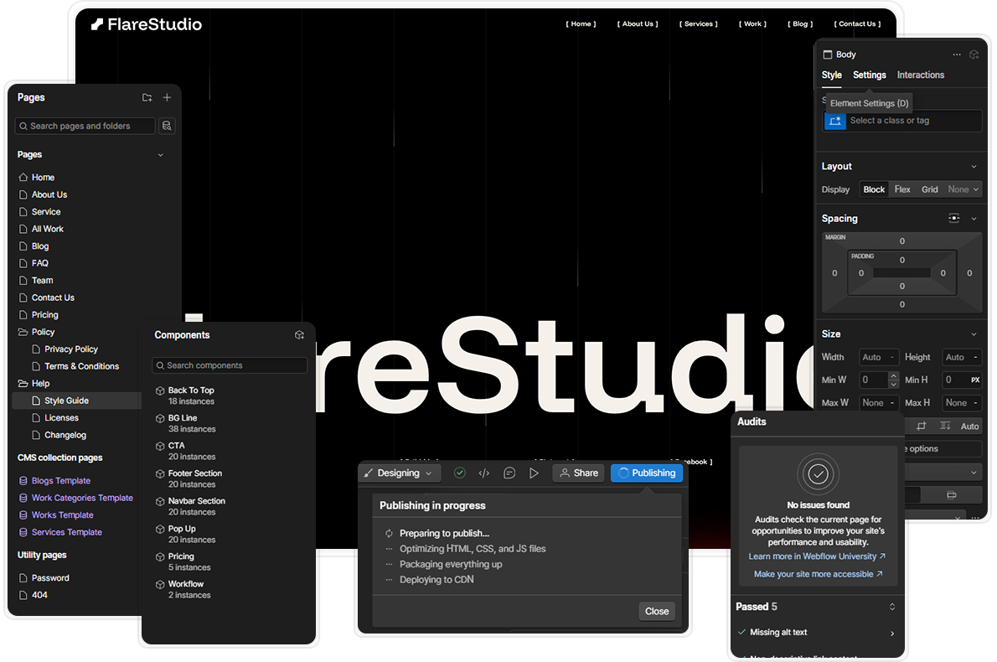Open Blogs Template collection page

(x=61, y=481)
